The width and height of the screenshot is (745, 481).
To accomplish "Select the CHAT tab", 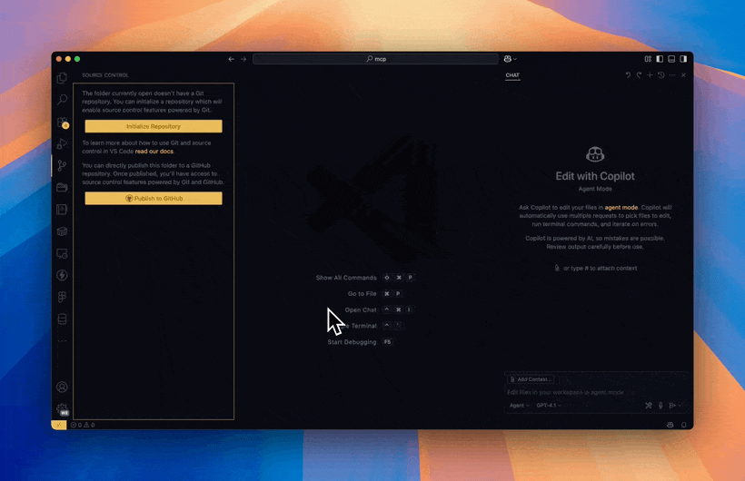I will [x=512, y=75].
